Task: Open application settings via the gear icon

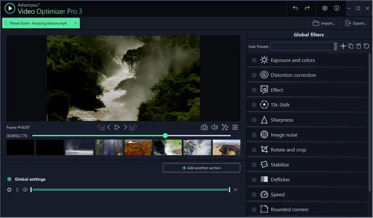Action: pos(325,8)
